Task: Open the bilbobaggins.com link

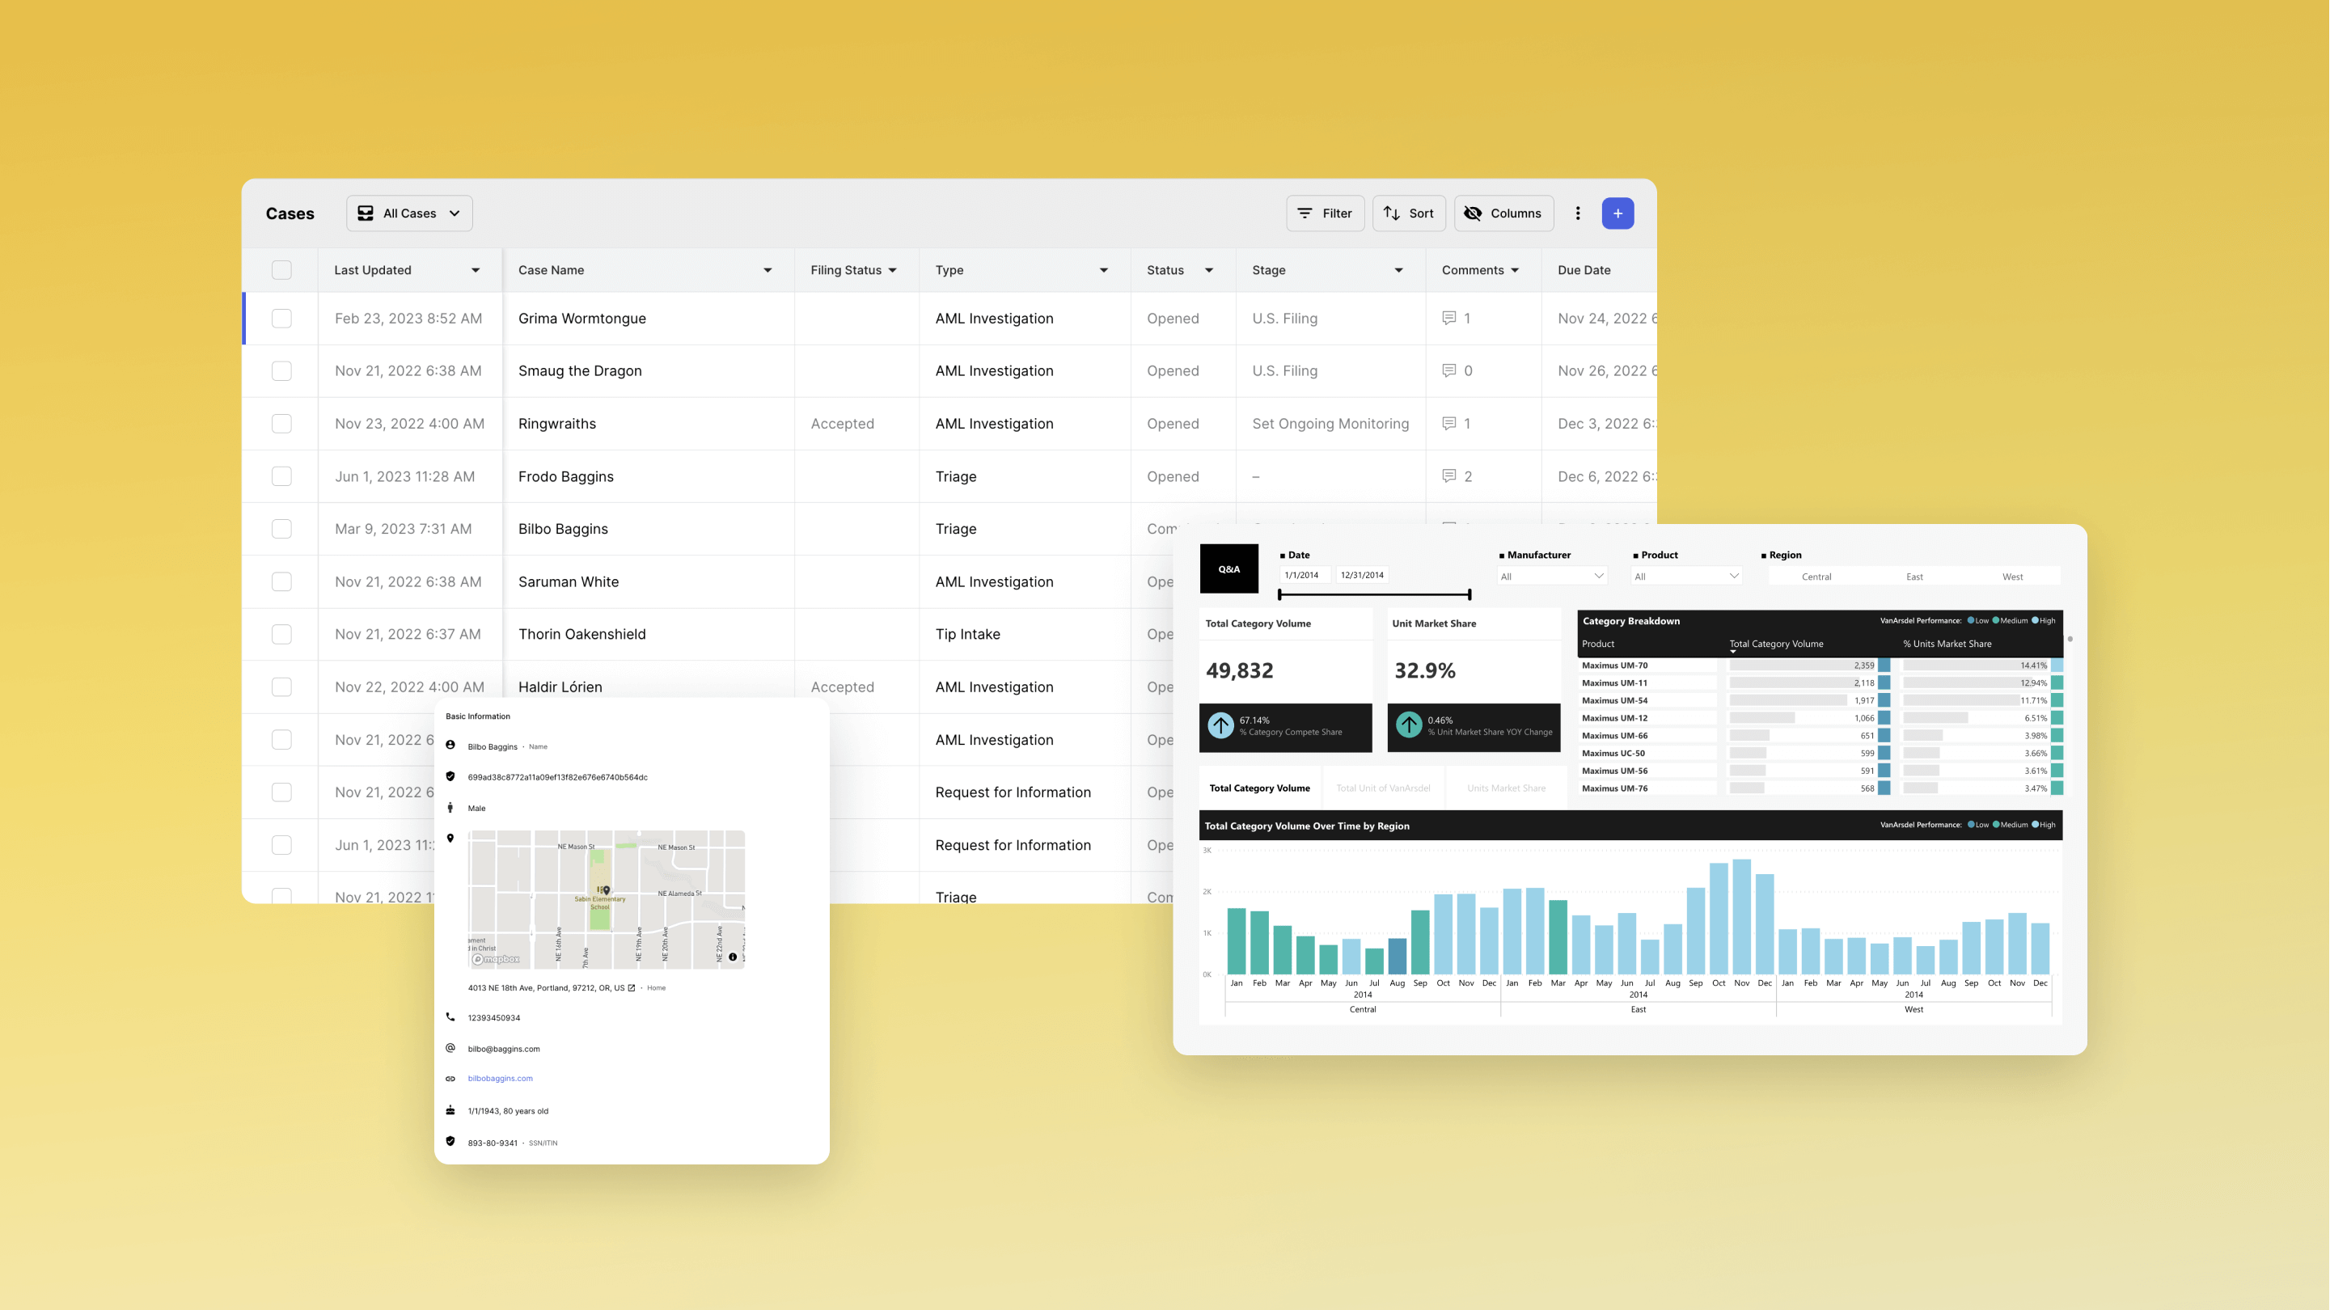Action: click(500, 1079)
